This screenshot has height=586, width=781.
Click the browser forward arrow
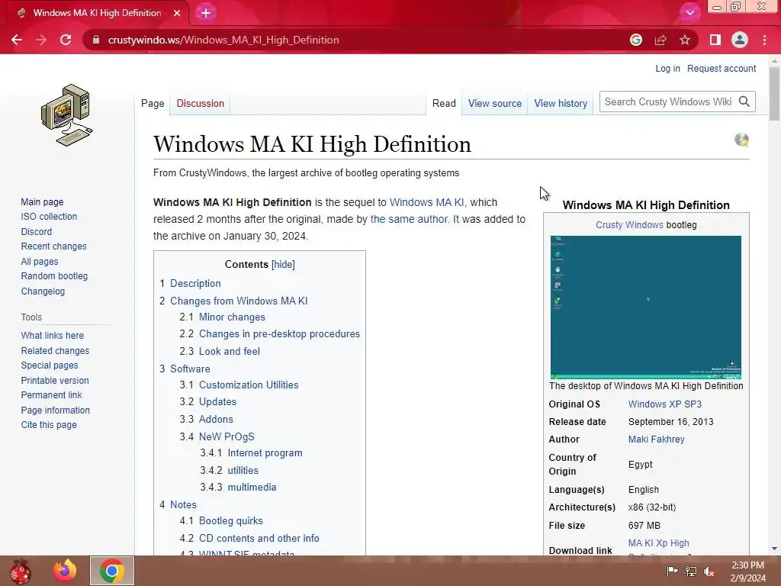[x=41, y=40]
